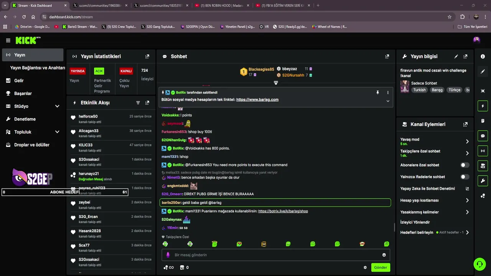Enable Abonelere özel sohbet toggle
The width and height of the screenshot is (491, 276).
pos(465,165)
